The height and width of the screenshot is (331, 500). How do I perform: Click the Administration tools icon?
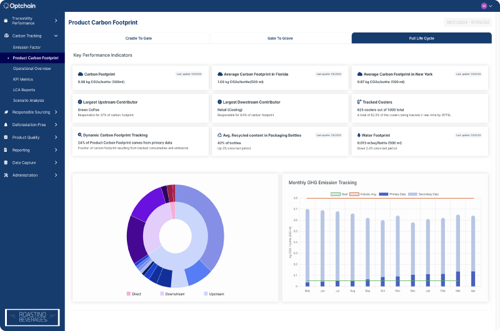pos(6,175)
